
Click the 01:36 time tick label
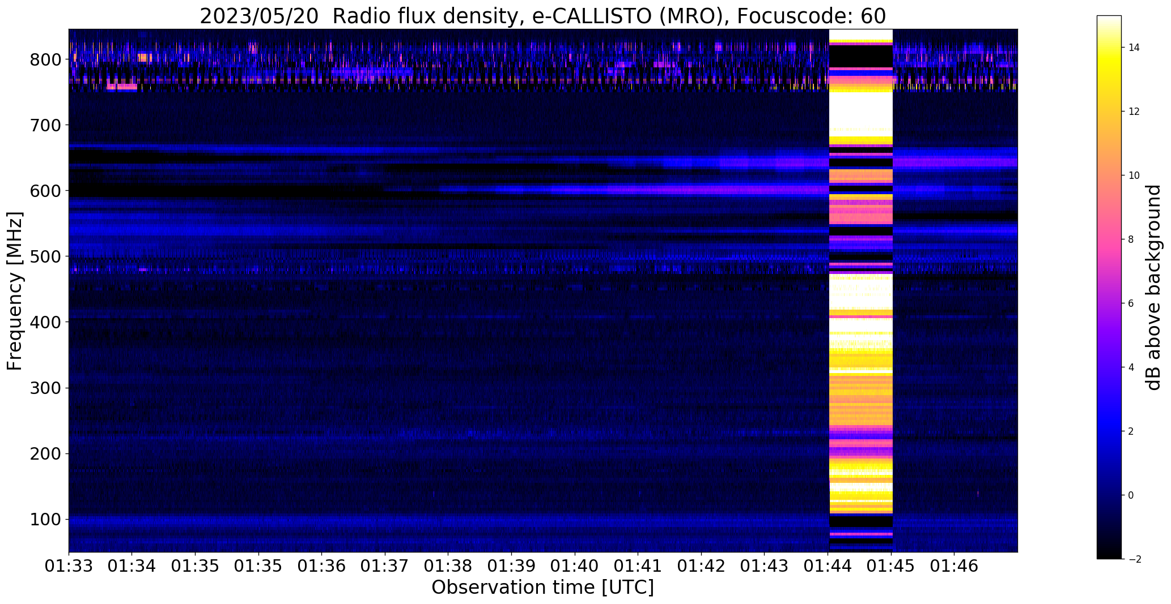click(322, 566)
